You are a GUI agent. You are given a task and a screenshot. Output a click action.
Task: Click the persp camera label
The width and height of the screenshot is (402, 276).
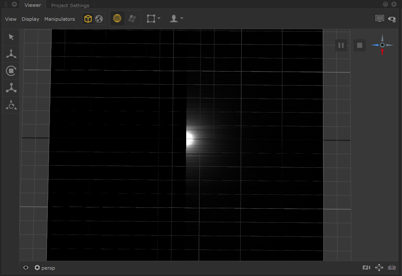(48, 268)
